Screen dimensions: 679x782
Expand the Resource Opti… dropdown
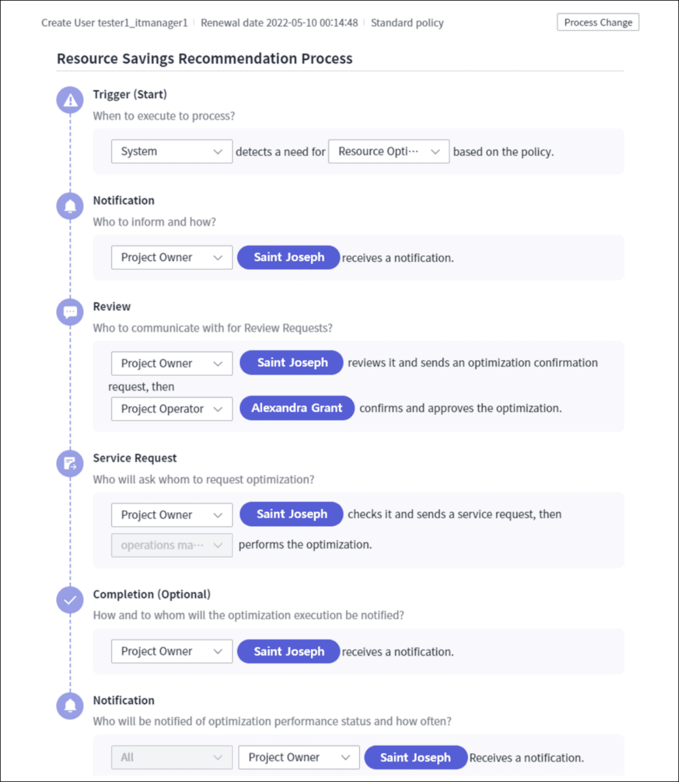(x=389, y=151)
